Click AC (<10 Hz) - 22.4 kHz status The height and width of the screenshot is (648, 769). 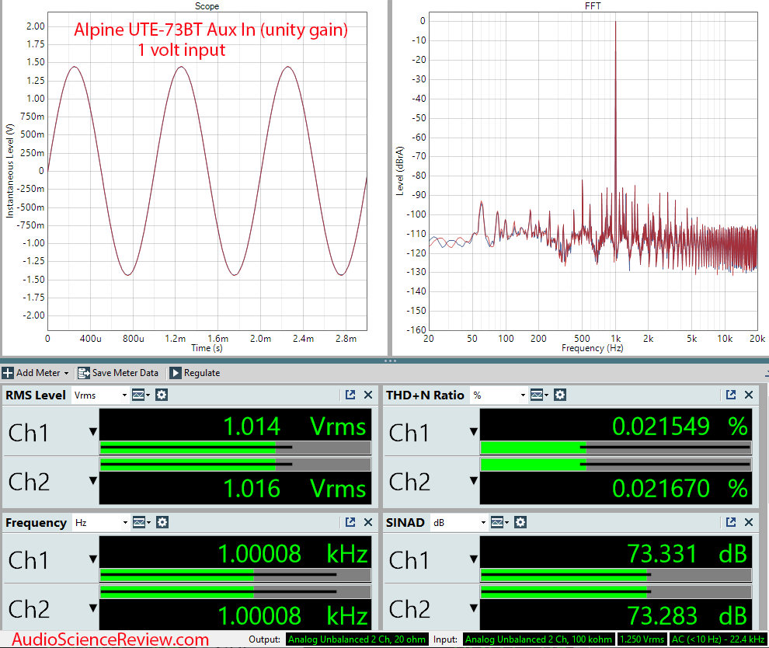[718, 639]
